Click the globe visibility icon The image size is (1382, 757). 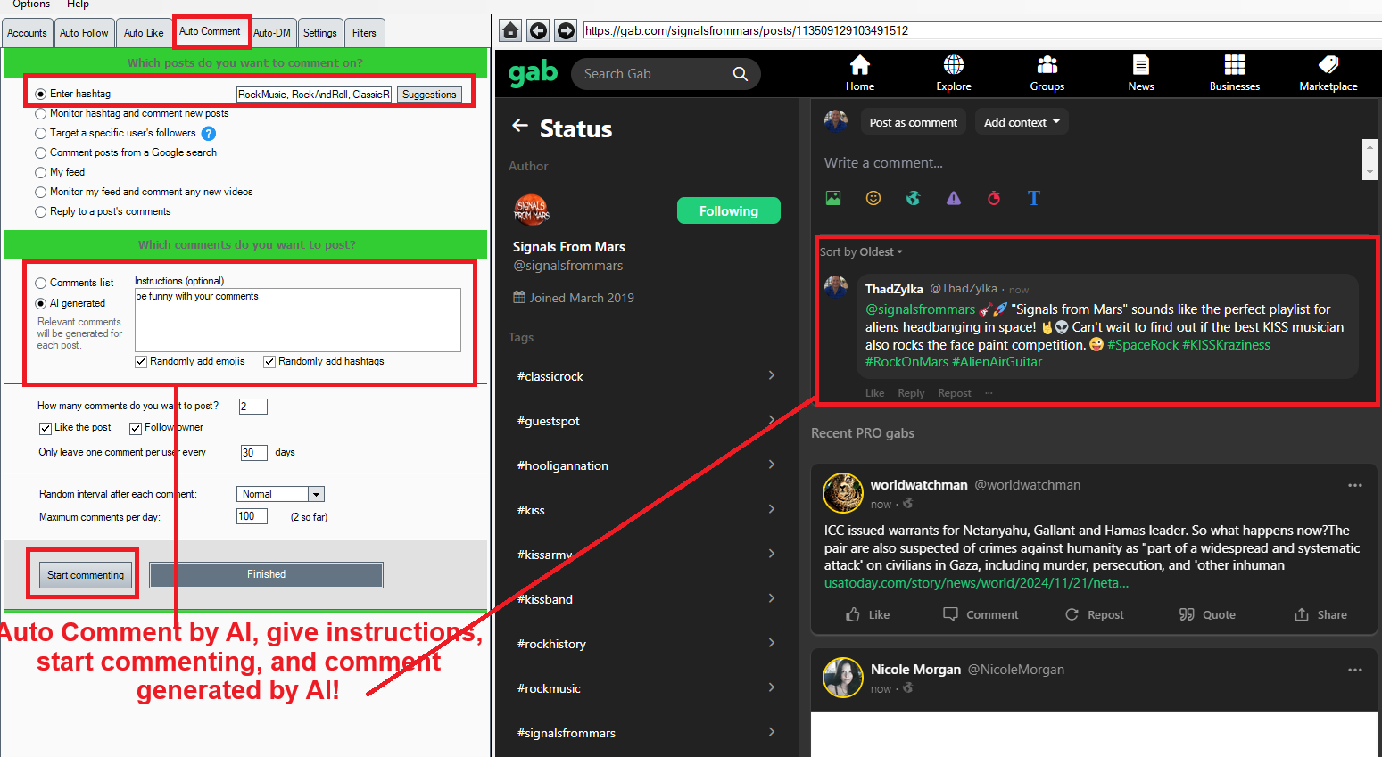[x=914, y=198]
